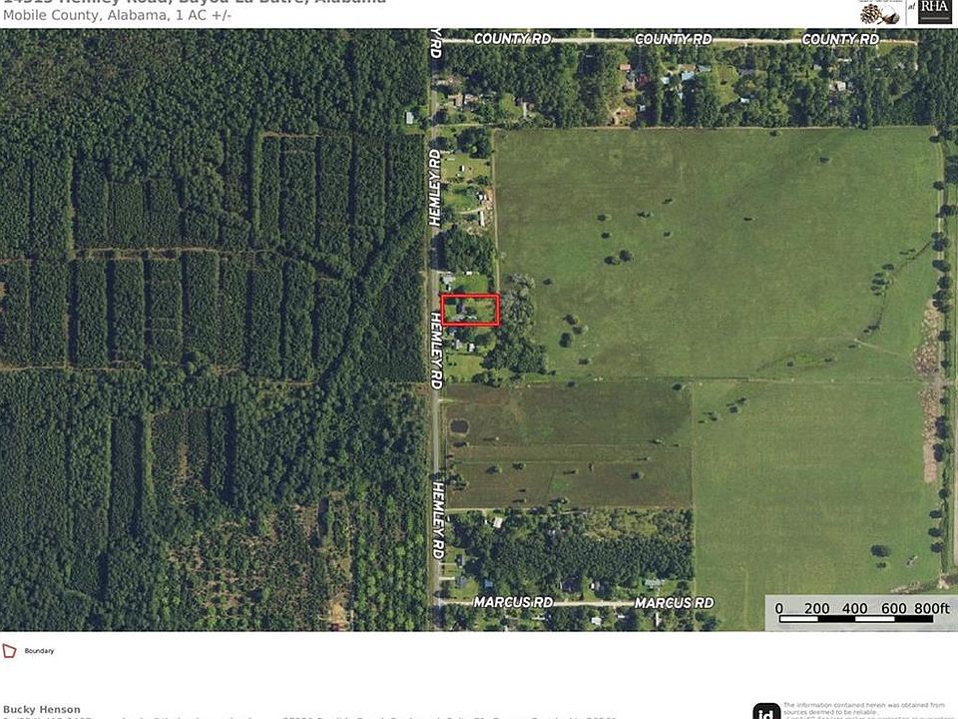Image resolution: width=958 pixels, height=719 pixels.
Task: Click the 0 mark on the scale bar
Action: coord(779,608)
